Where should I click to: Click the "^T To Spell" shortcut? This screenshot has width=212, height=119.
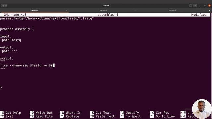[x=131, y=116]
